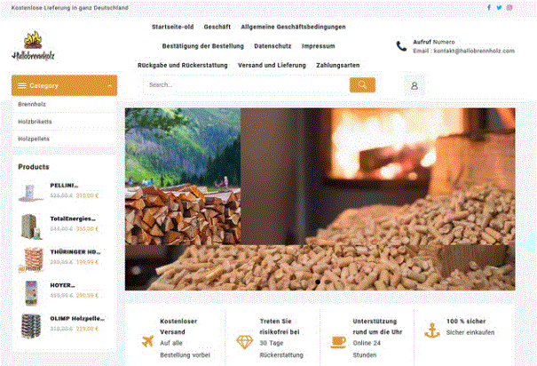Screen dimensions: 537x366
Task: Open the Twitter social icon
Action: 499,7
